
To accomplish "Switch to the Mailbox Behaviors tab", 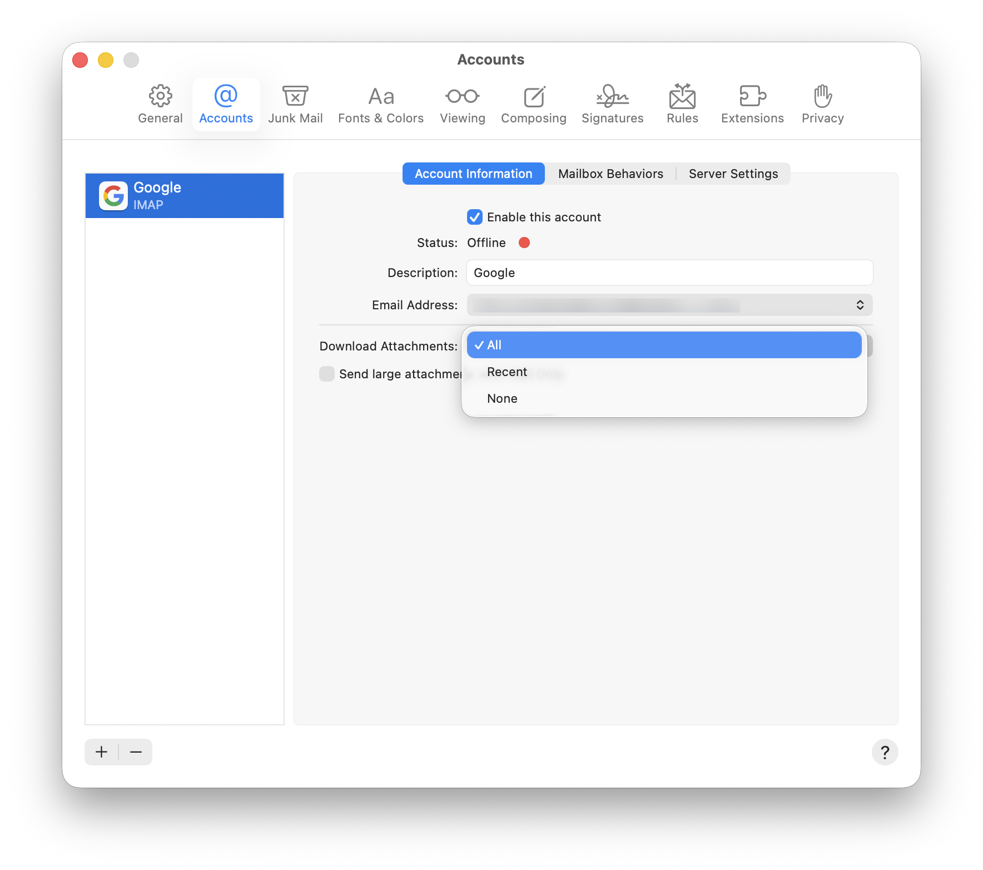I will pyautogui.click(x=610, y=174).
